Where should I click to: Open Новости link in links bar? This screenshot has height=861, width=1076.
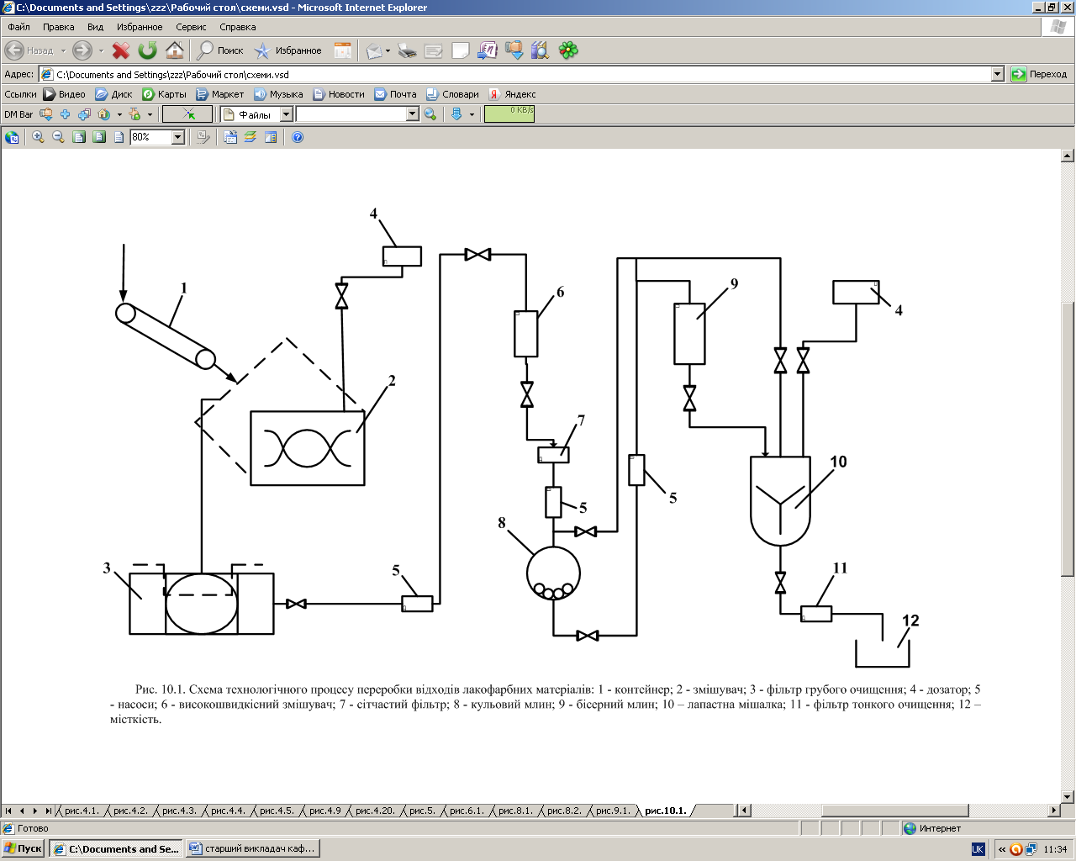(339, 94)
